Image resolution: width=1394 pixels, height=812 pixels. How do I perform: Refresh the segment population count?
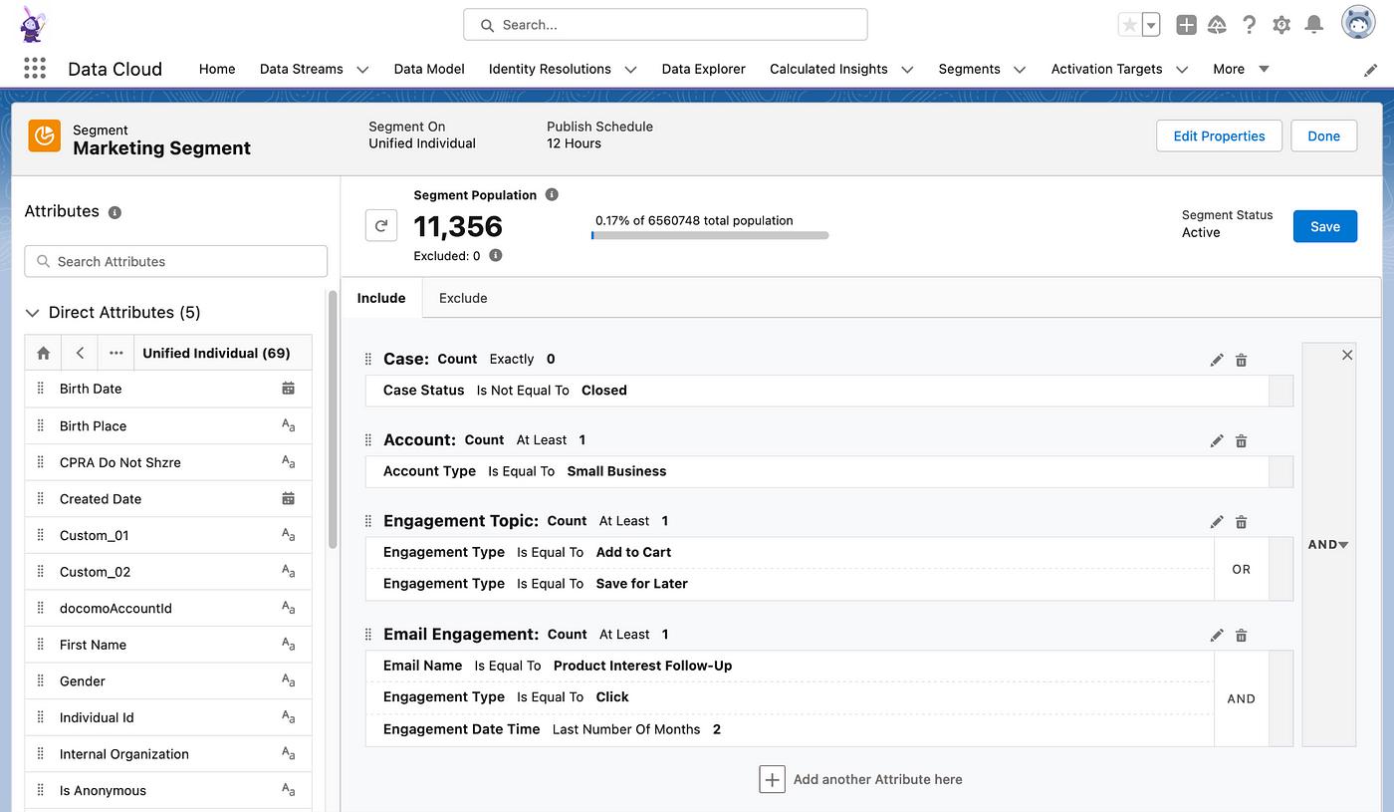coord(380,226)
